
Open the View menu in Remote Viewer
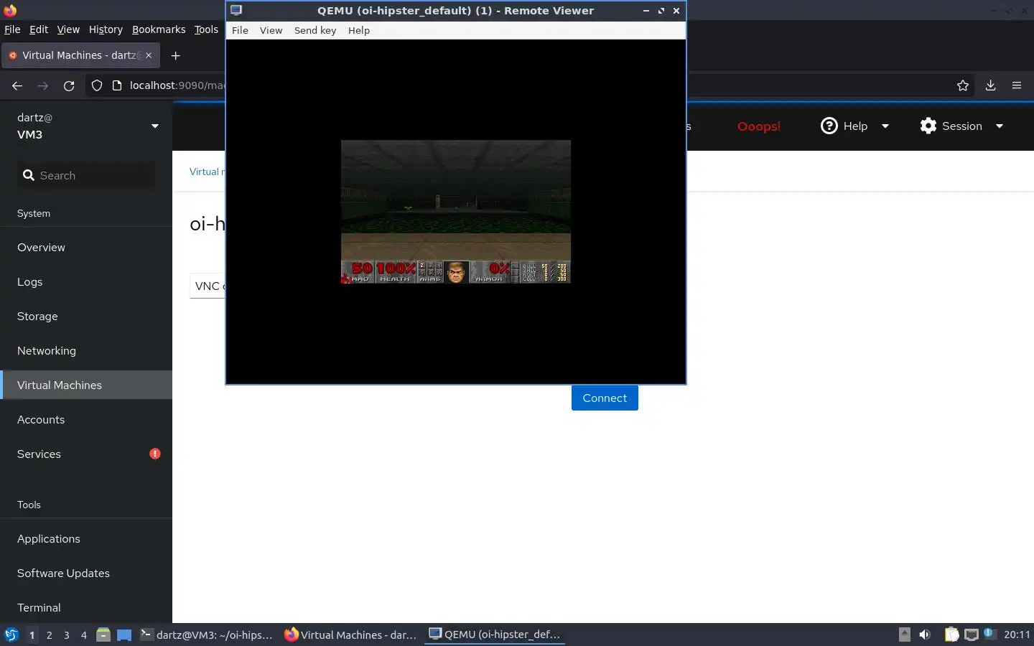(271, 30)
